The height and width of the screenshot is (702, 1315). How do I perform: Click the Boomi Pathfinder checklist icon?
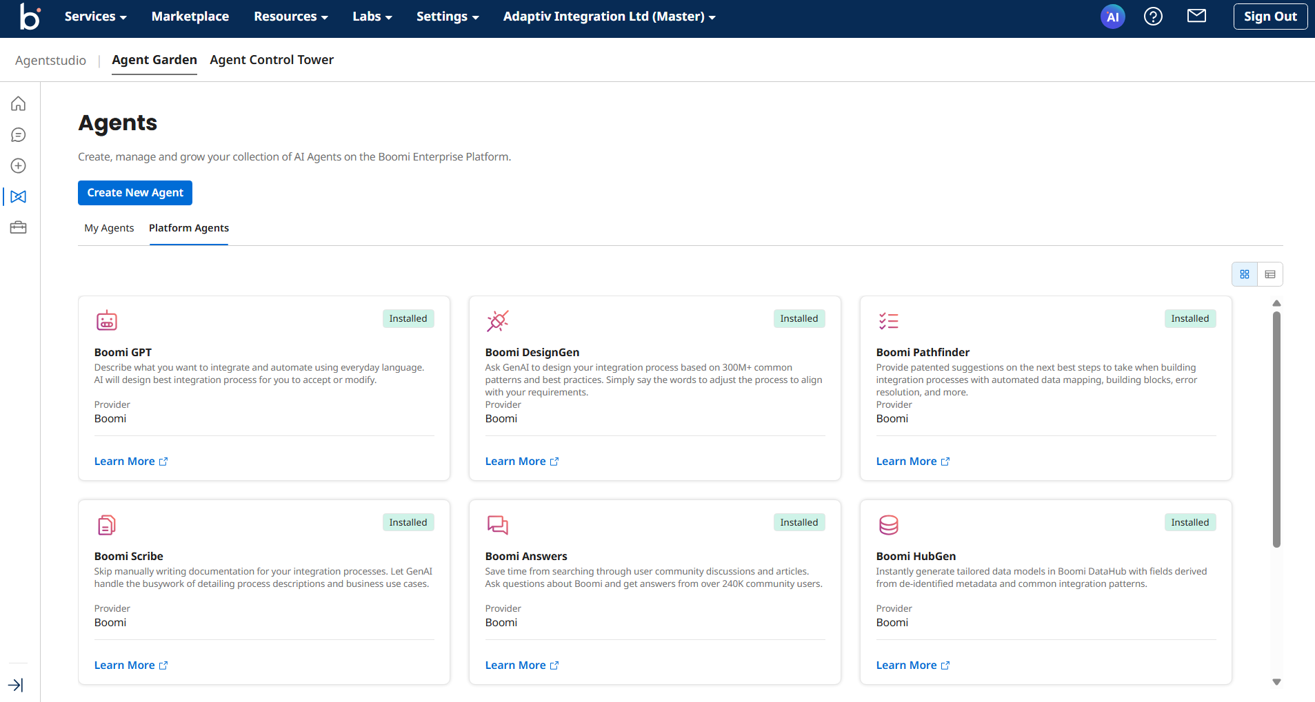point(888,320)
